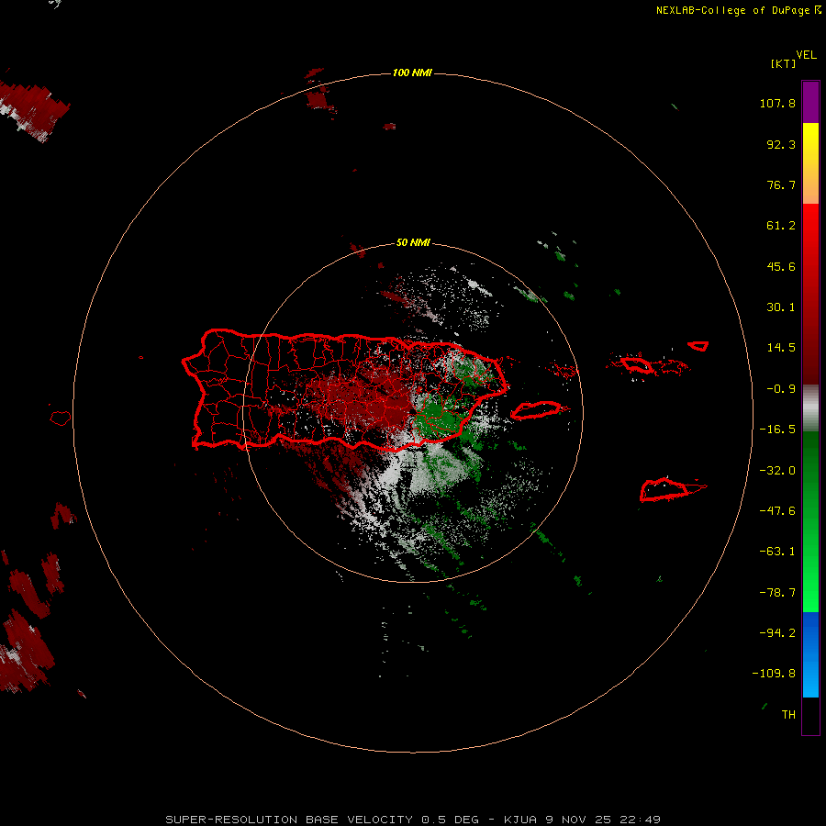Click the Mona island outline west of Puerto Rico
The image size is (826, 826).
(60, 418)
